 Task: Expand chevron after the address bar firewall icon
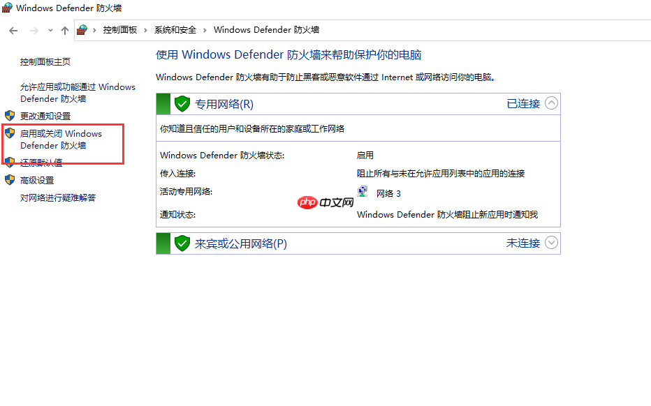pos(95,30)
